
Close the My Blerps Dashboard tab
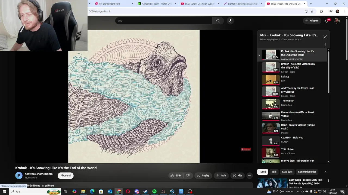(x=132, y=4)
